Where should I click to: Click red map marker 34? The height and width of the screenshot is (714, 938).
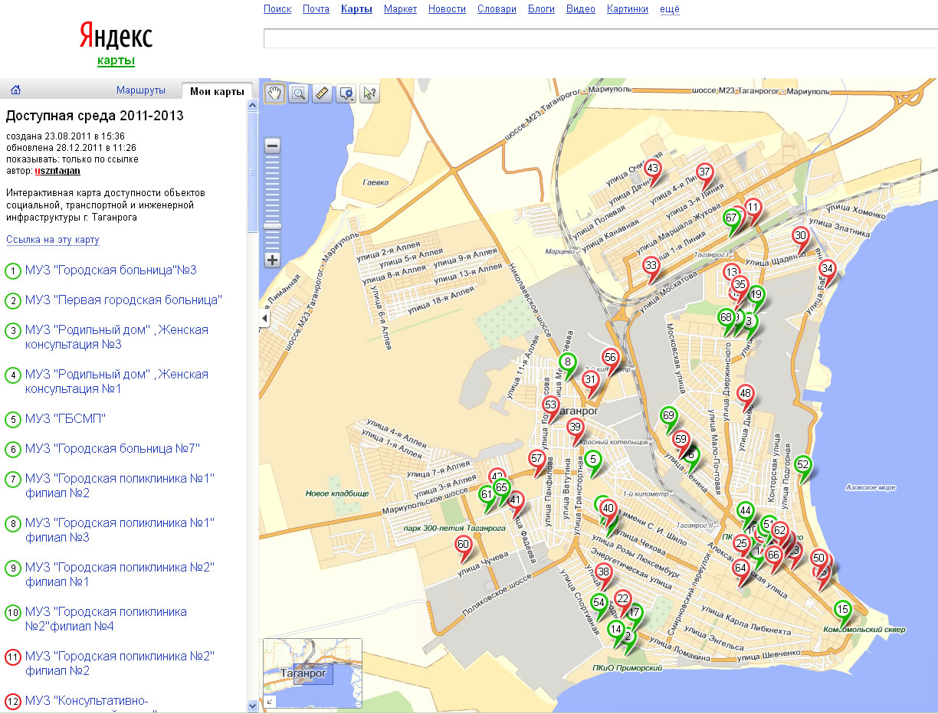point(827,269)
